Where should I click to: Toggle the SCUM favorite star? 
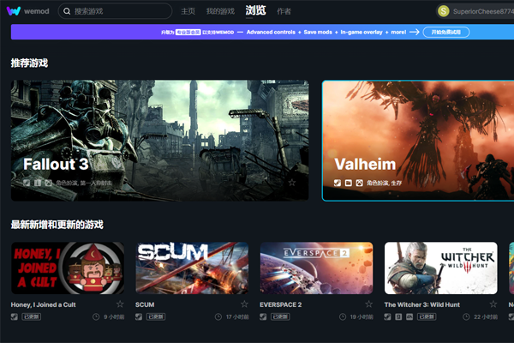click(x=244, y=304)
